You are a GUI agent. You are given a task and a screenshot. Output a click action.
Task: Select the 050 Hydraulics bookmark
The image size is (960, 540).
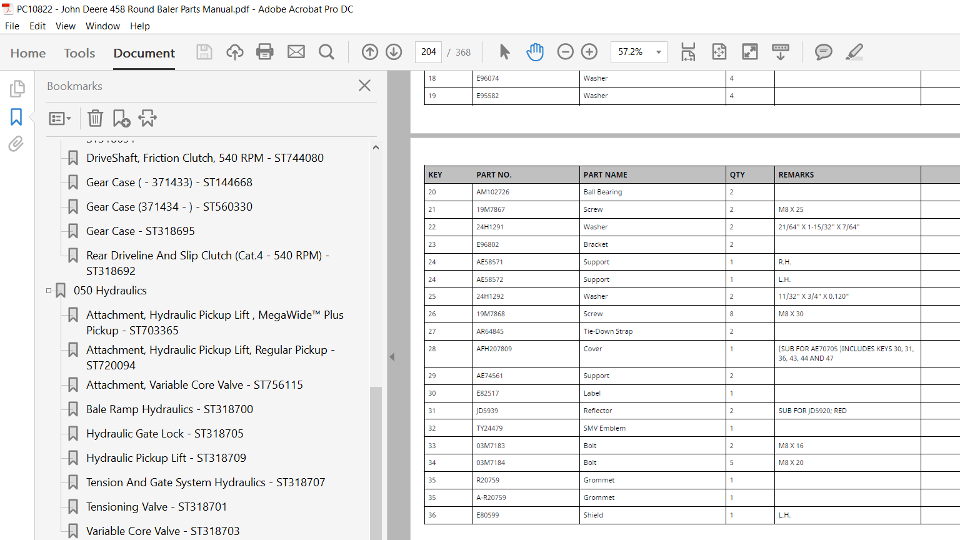[110, 291]
